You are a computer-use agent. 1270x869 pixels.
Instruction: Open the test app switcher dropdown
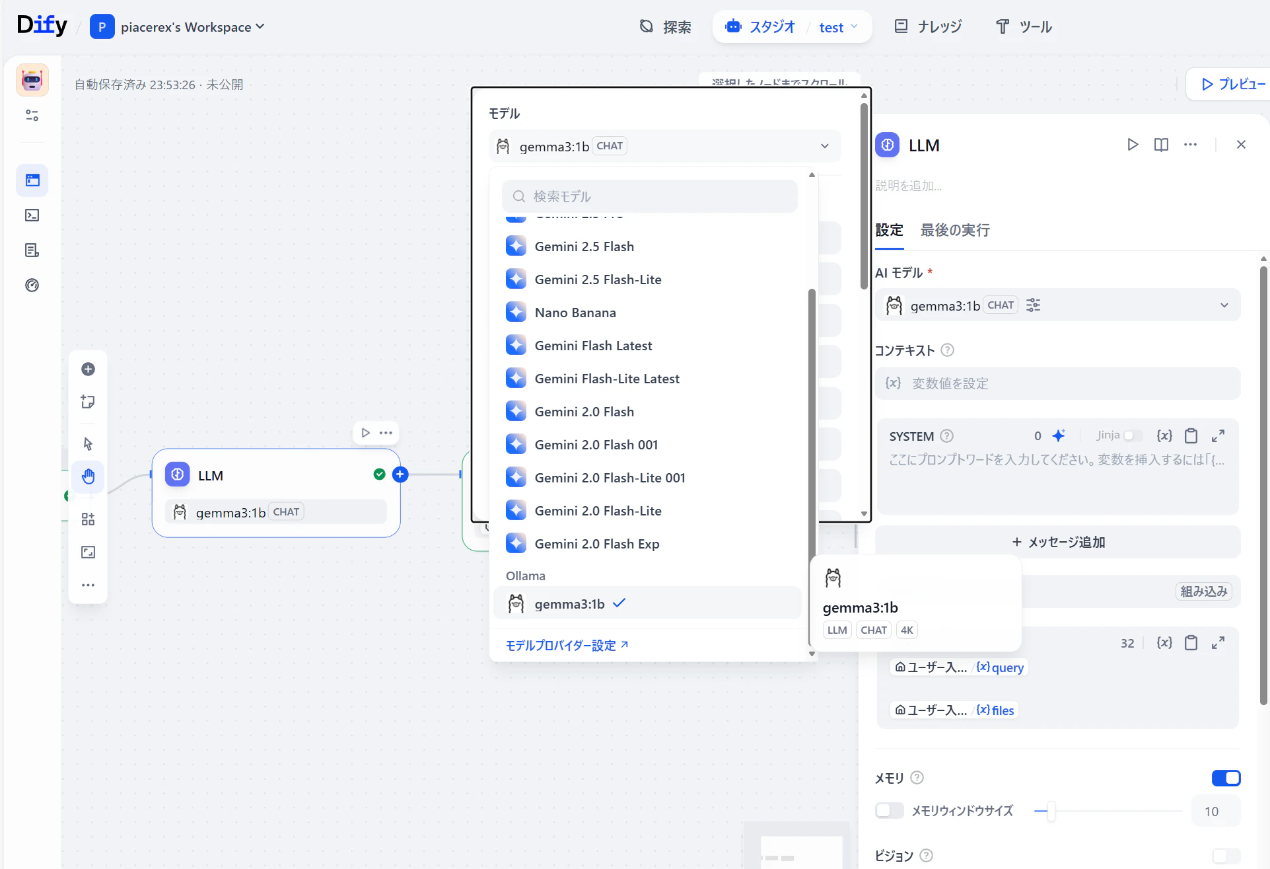(838, 27)
